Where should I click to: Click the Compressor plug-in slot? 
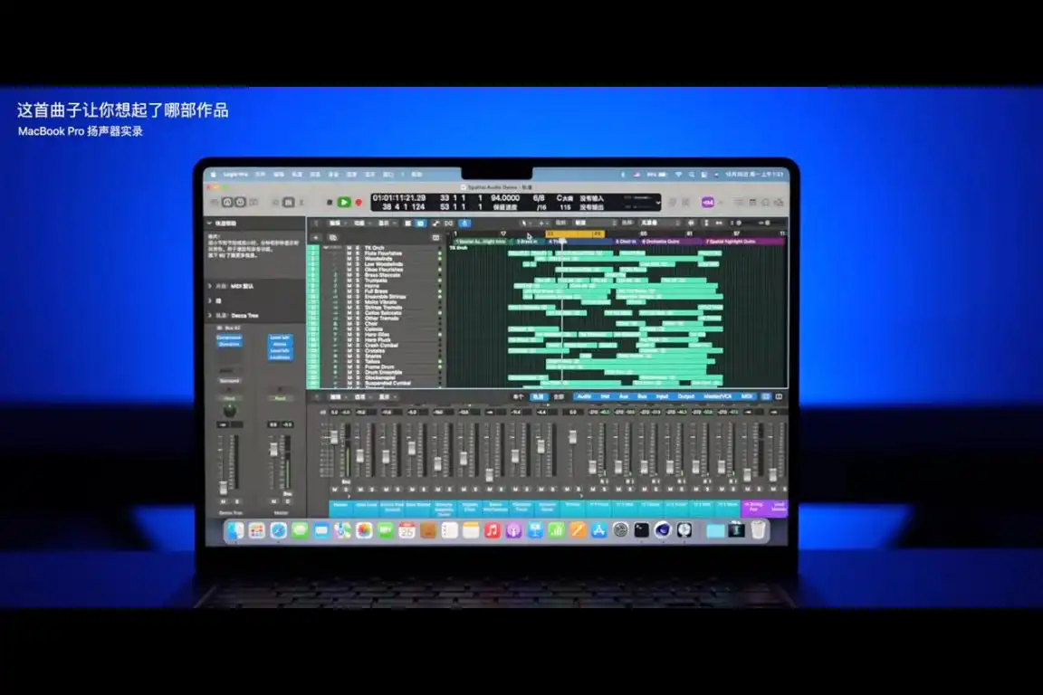click(229, 338)
